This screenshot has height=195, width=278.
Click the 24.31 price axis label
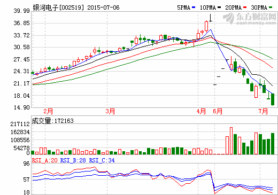(22, 72)
